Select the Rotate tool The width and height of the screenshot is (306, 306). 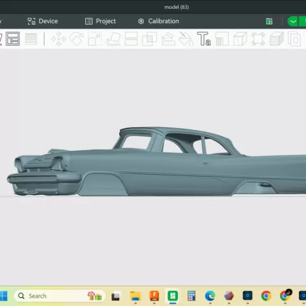pos(76,39)
